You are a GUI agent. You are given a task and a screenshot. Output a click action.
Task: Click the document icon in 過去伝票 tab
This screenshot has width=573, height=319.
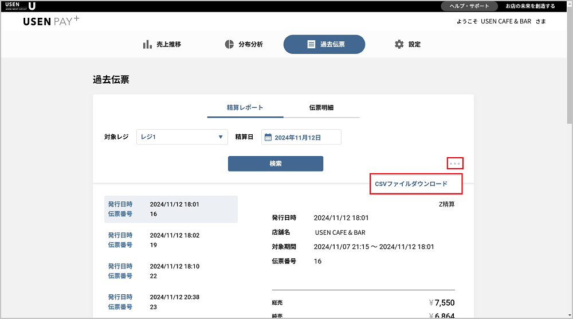tap(311, 44)
